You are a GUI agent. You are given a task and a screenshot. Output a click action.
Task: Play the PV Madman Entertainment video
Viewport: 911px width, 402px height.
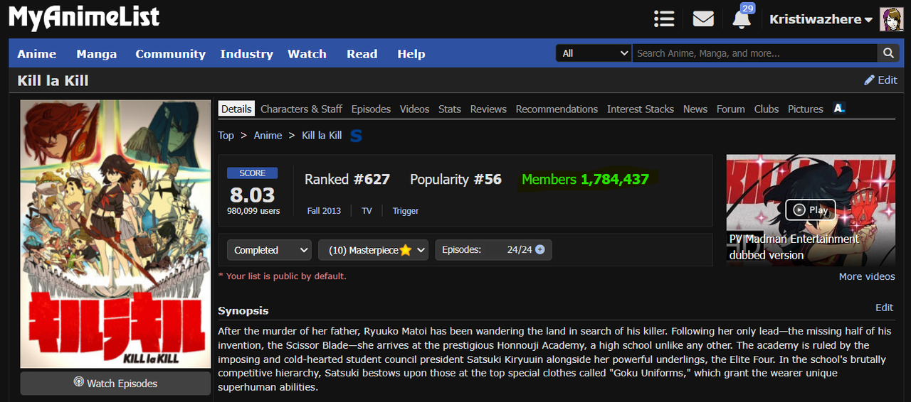pyautogui.click(x=811, y=210)
